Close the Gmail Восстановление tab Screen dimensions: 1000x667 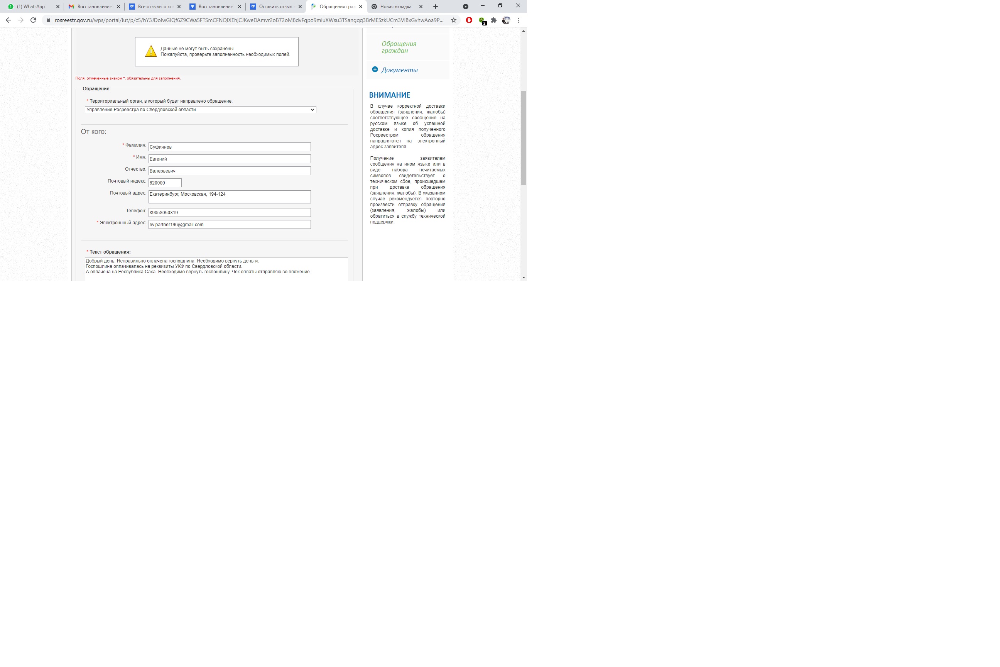[118, 7]
